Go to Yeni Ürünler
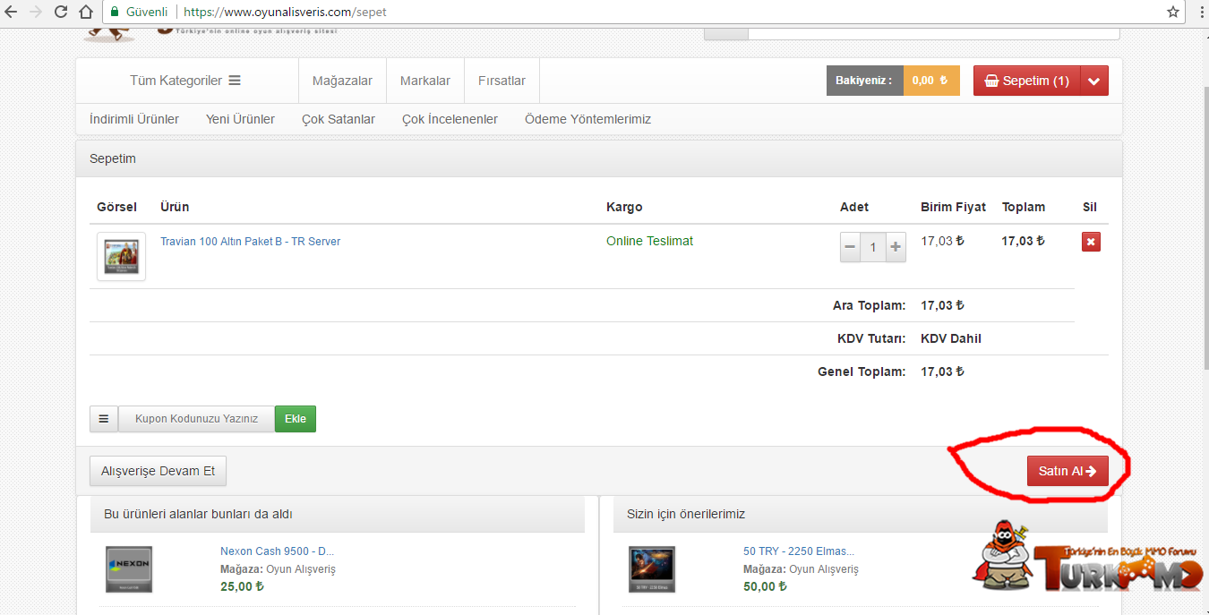Viewport: 1209px width, 615px height. pyautogui.click(x=240, y=119)
